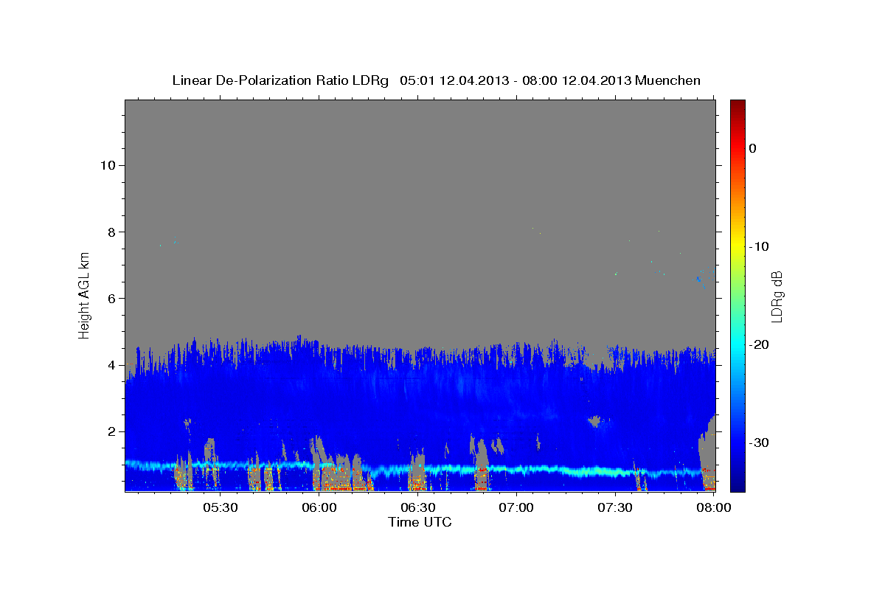Click the 'Time UTC' axis label

point(420,522)
